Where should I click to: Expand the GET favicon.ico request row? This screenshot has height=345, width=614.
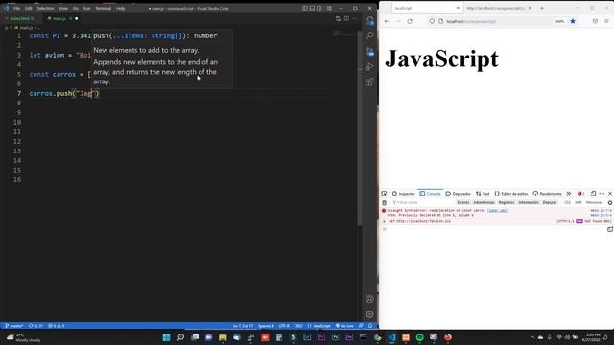click(384, 221)
